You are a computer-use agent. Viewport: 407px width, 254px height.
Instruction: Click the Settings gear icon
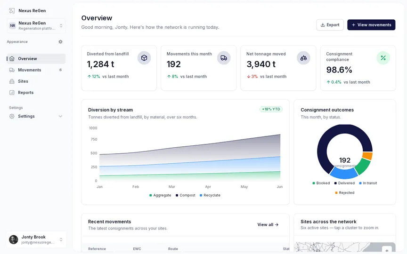(12, 116)
